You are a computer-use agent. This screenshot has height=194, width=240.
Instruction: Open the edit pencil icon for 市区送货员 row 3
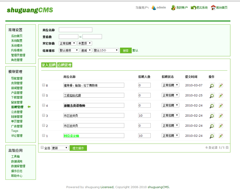click(221, 115)
